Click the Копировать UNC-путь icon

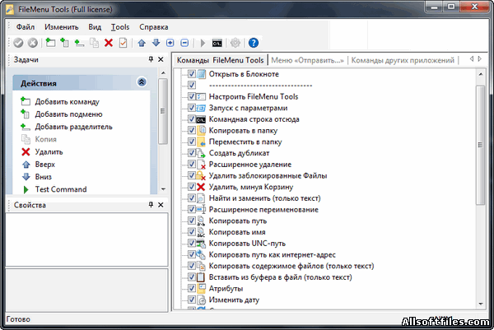coord(201,244)
